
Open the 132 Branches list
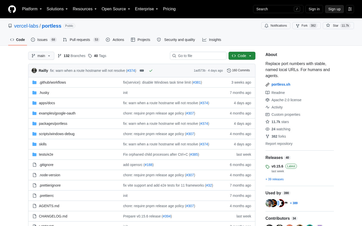[x=72, y=56]
